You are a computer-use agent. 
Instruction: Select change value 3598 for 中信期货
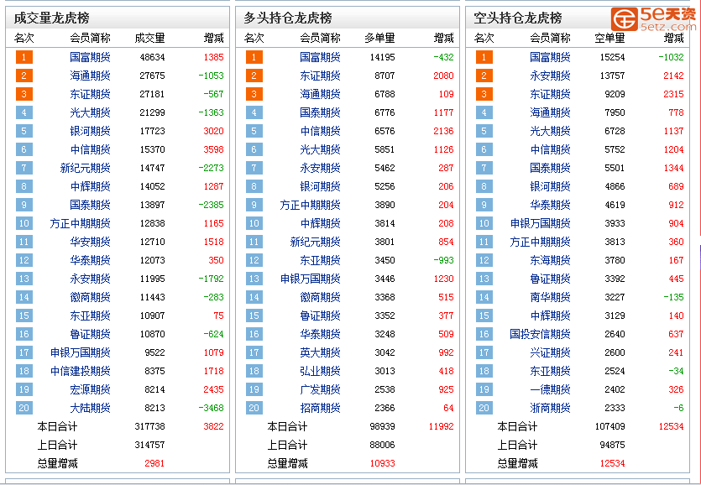click(x=213, y=149)
